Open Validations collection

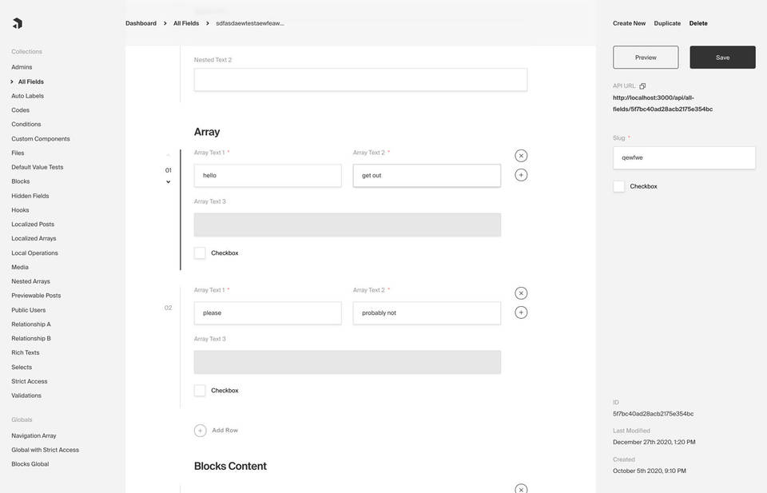[26, 396]
